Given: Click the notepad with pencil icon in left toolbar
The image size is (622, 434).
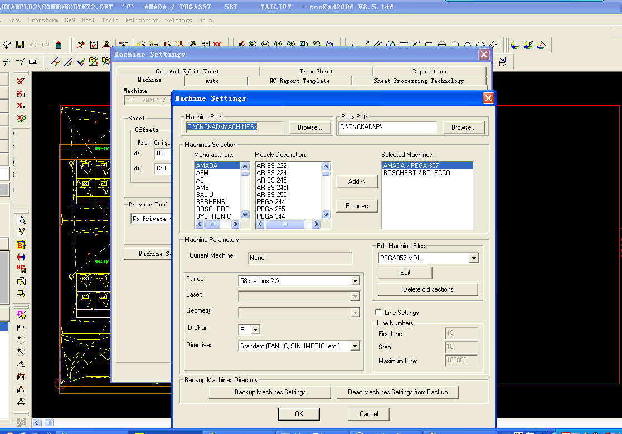Looking at the screenshot, I should [21, 233].
